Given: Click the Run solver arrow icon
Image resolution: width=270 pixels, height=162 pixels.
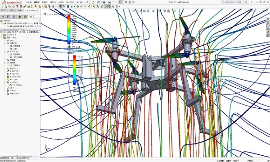Looking at the screenshot, I should (56, 7).
